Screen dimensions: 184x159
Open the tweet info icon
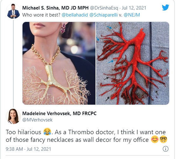tap(166, 149)
